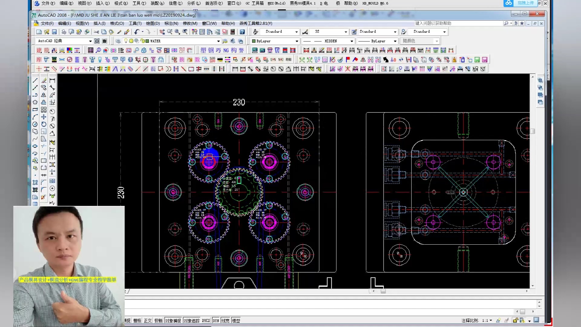Select the Mirror tool

click(44, 95)
